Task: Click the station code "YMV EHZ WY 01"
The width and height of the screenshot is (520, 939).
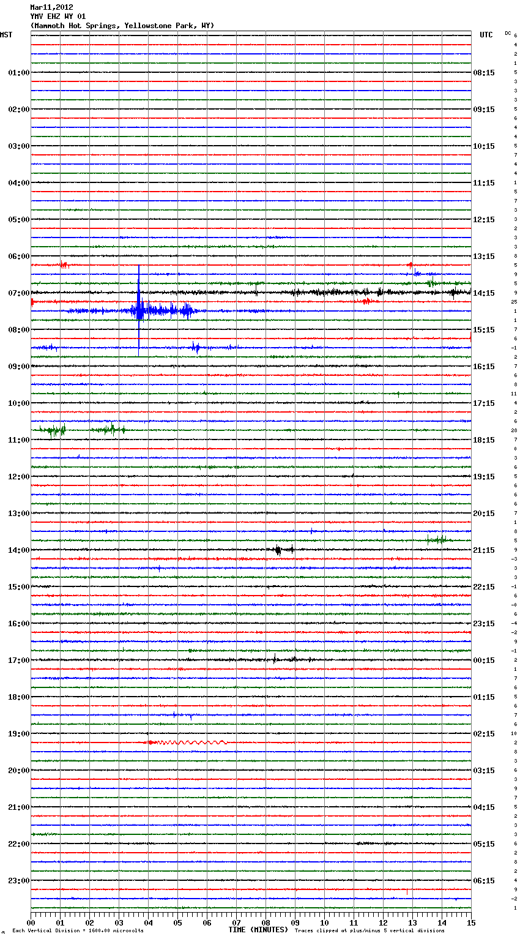Action: click(58, 17)
